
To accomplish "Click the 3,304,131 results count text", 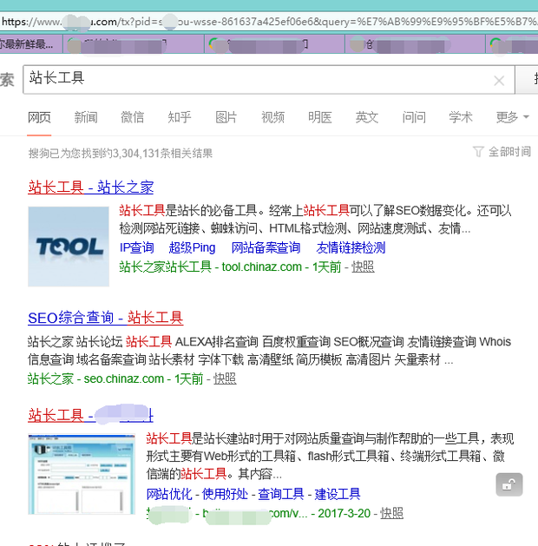I will click(121, 154).
